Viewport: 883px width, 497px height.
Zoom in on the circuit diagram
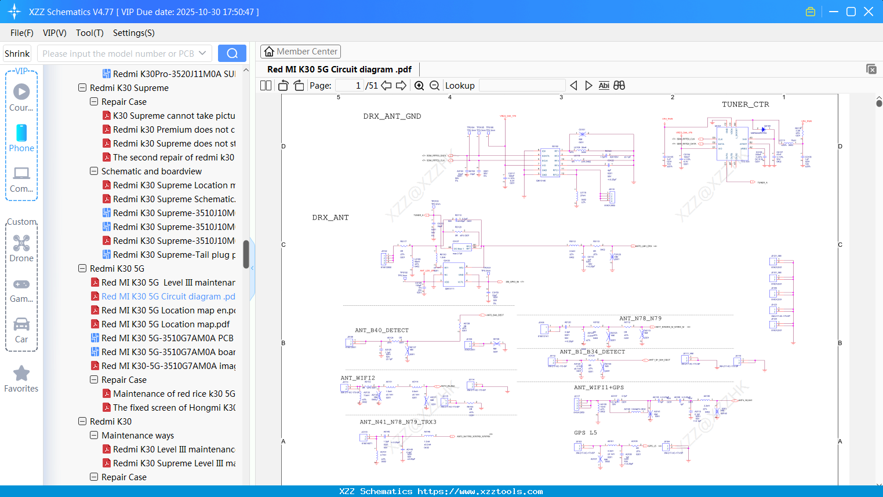(x=419, y=85)
